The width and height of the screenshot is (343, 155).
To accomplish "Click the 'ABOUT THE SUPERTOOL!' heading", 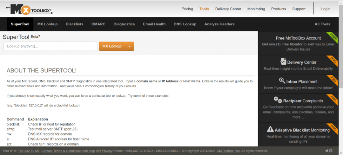I will (x=42, y=70).
